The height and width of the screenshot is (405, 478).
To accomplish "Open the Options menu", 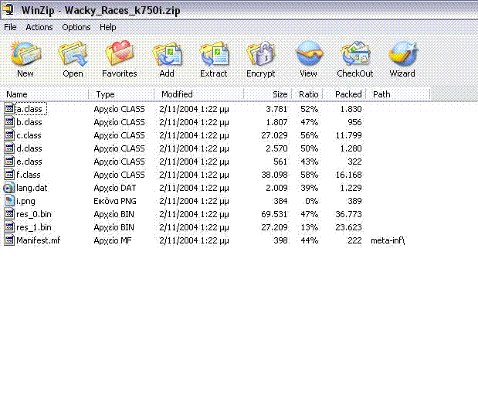I will 76,27.
